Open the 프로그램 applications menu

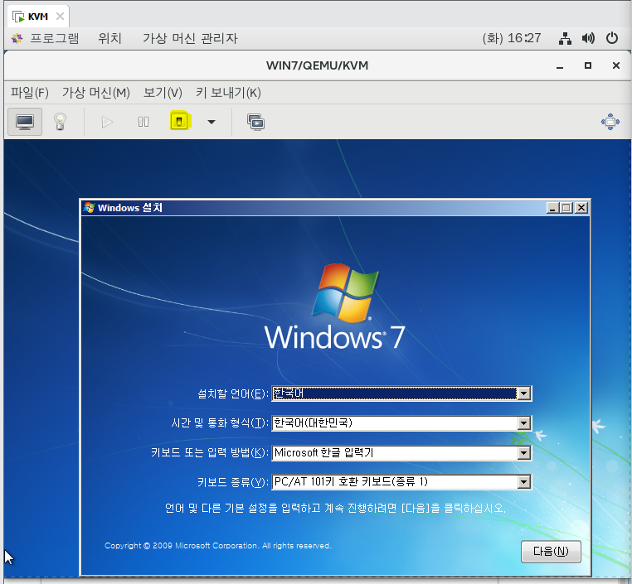tap(55, 38)
